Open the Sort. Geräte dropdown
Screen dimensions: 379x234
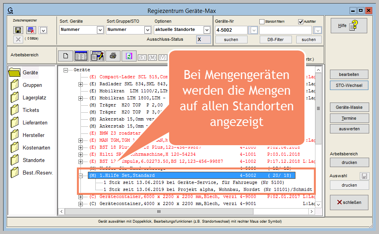(99, 30)
